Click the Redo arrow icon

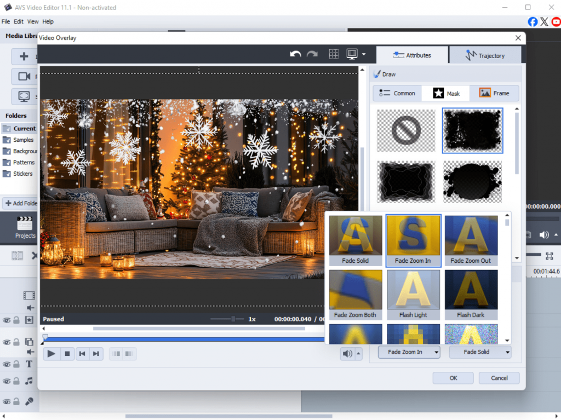(x=312, y=54)
